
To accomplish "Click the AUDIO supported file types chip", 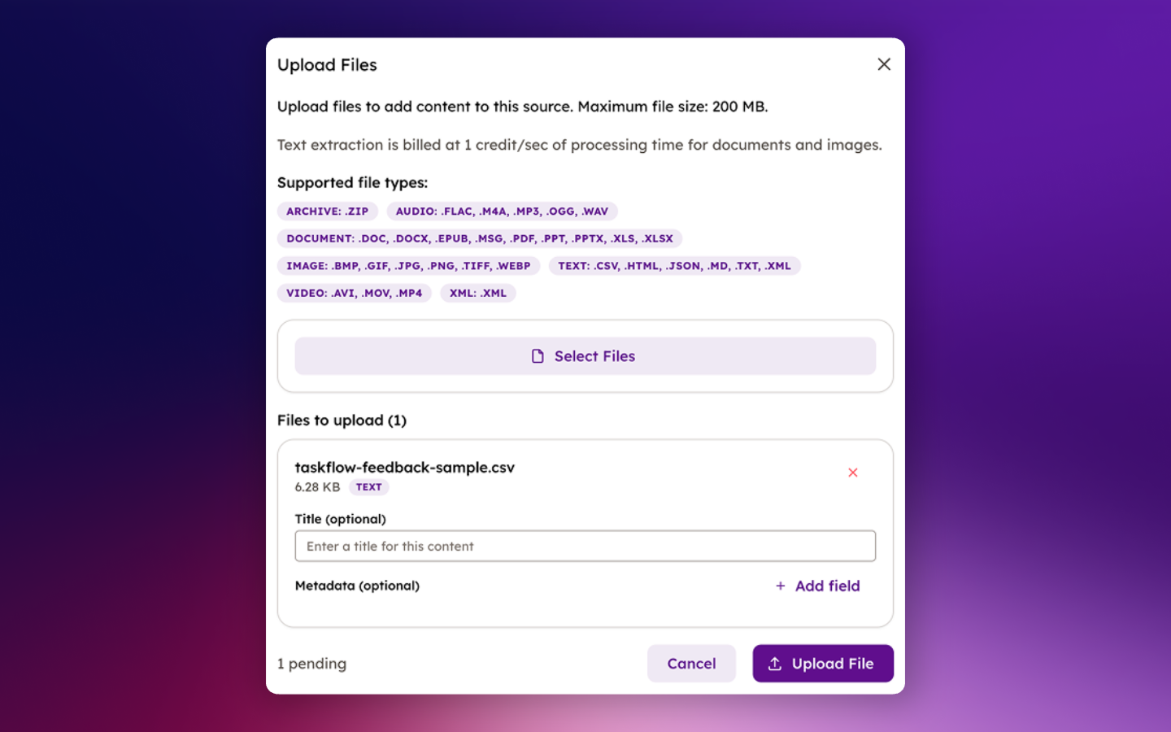I will point(502,211).
